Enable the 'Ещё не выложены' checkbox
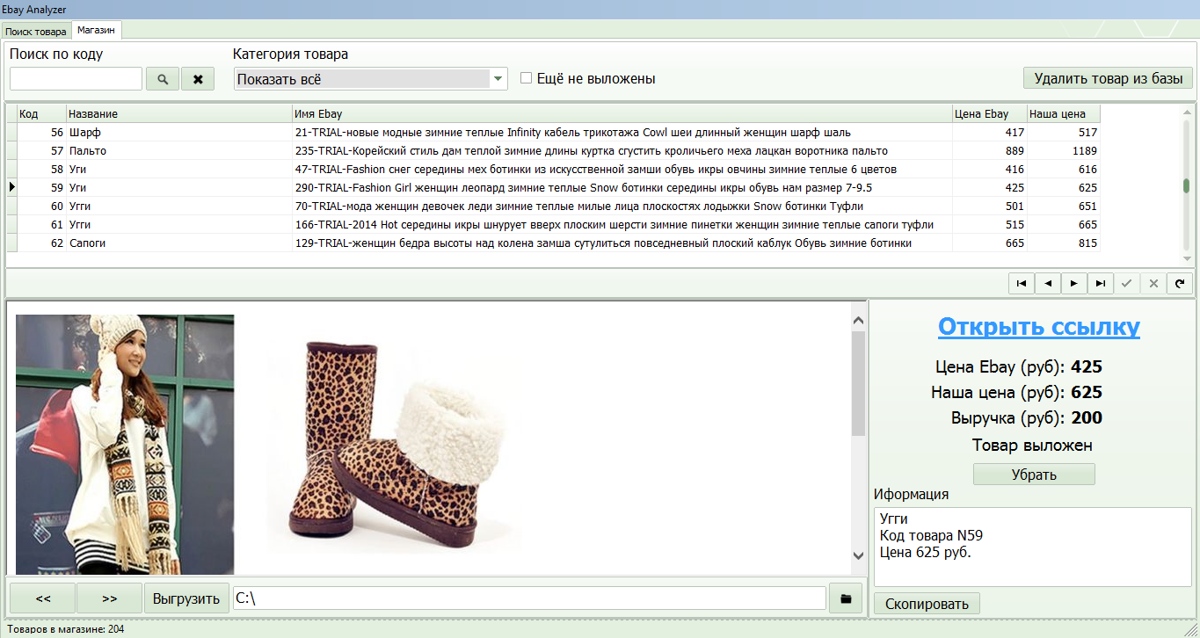Image resolution: width=1200 pixels, height=638 pixels. [x=527, y=78]
